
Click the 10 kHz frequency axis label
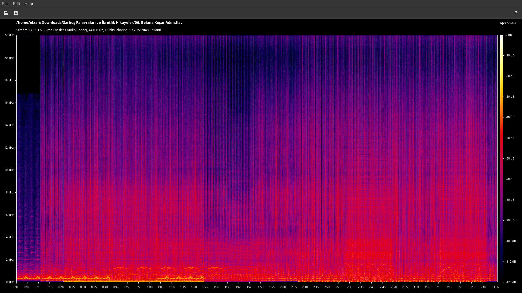9,170
